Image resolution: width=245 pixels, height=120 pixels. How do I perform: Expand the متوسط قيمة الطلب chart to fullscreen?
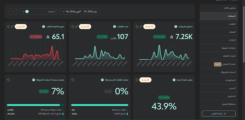pyautogui.click(x=12, y=27)
